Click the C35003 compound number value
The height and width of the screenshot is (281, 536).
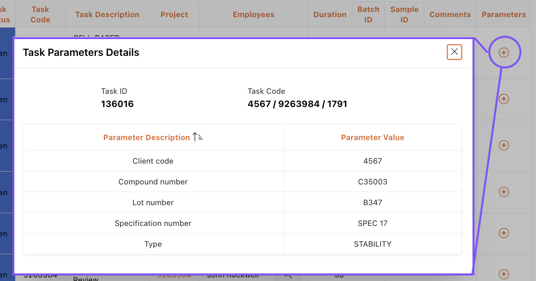click(x=372, y=182)
